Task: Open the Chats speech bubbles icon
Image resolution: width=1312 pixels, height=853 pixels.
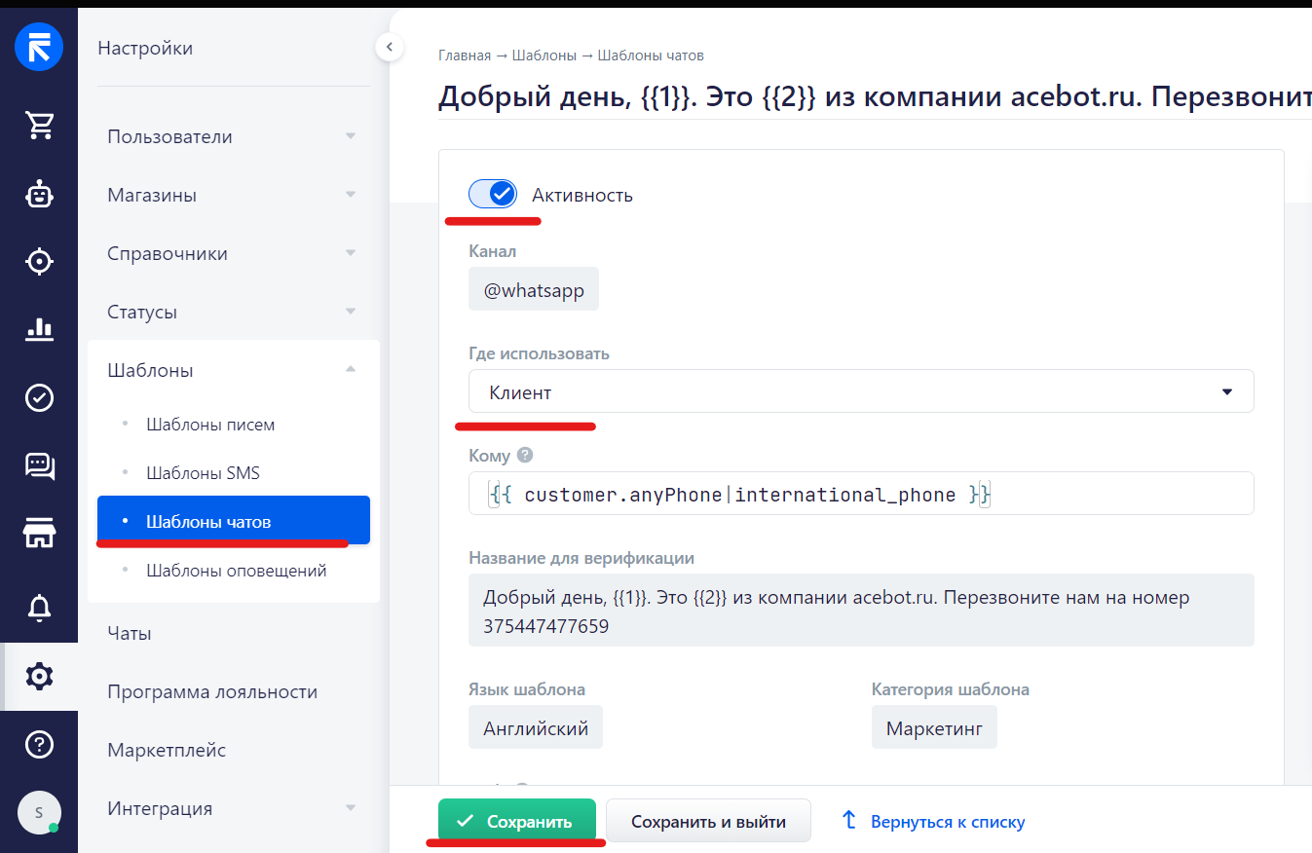Action: pyautogui.click(x=39, y=466)
